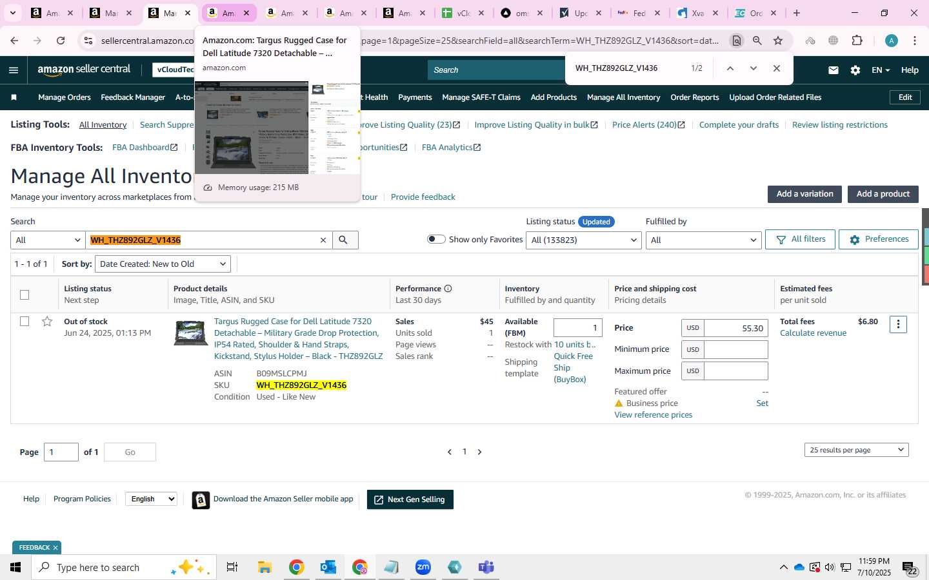Click the Minimum price input field
Viewport: 929px width, 580px height.
point(736,349)
